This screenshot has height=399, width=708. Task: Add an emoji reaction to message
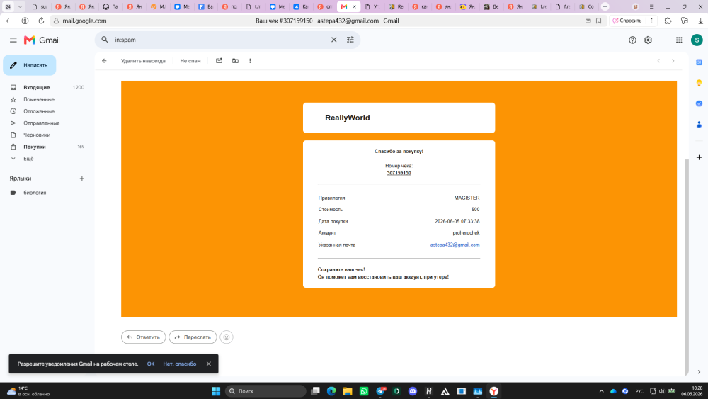pyautogui.click(x=227, y=337)
